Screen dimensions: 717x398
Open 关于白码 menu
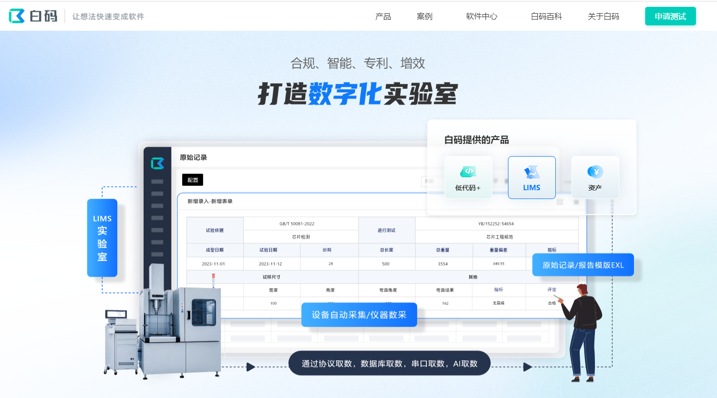(603, 17)
